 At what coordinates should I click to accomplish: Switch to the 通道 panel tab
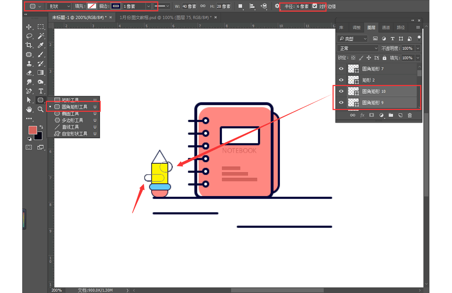(386, 27)
